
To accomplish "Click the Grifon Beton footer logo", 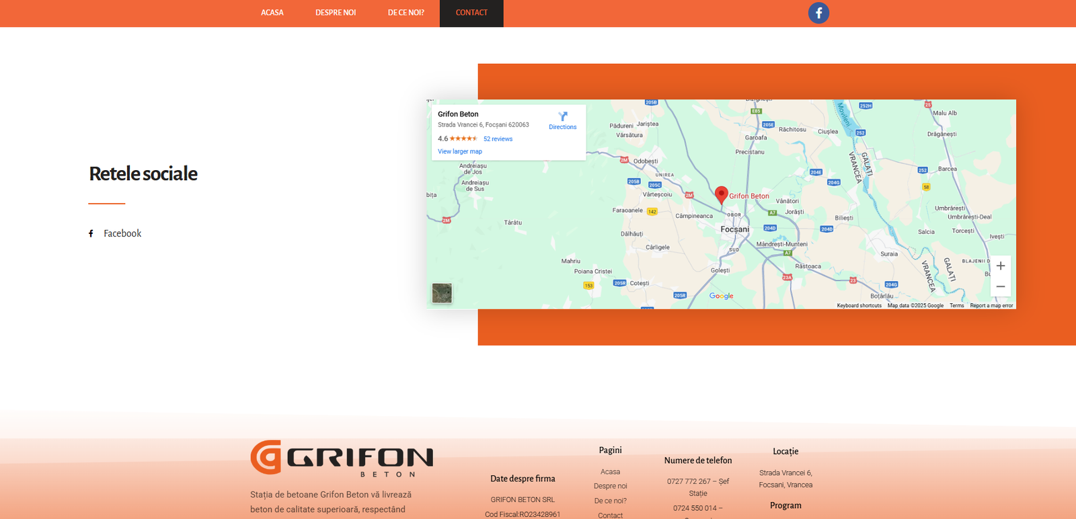I will click(342, 458).
